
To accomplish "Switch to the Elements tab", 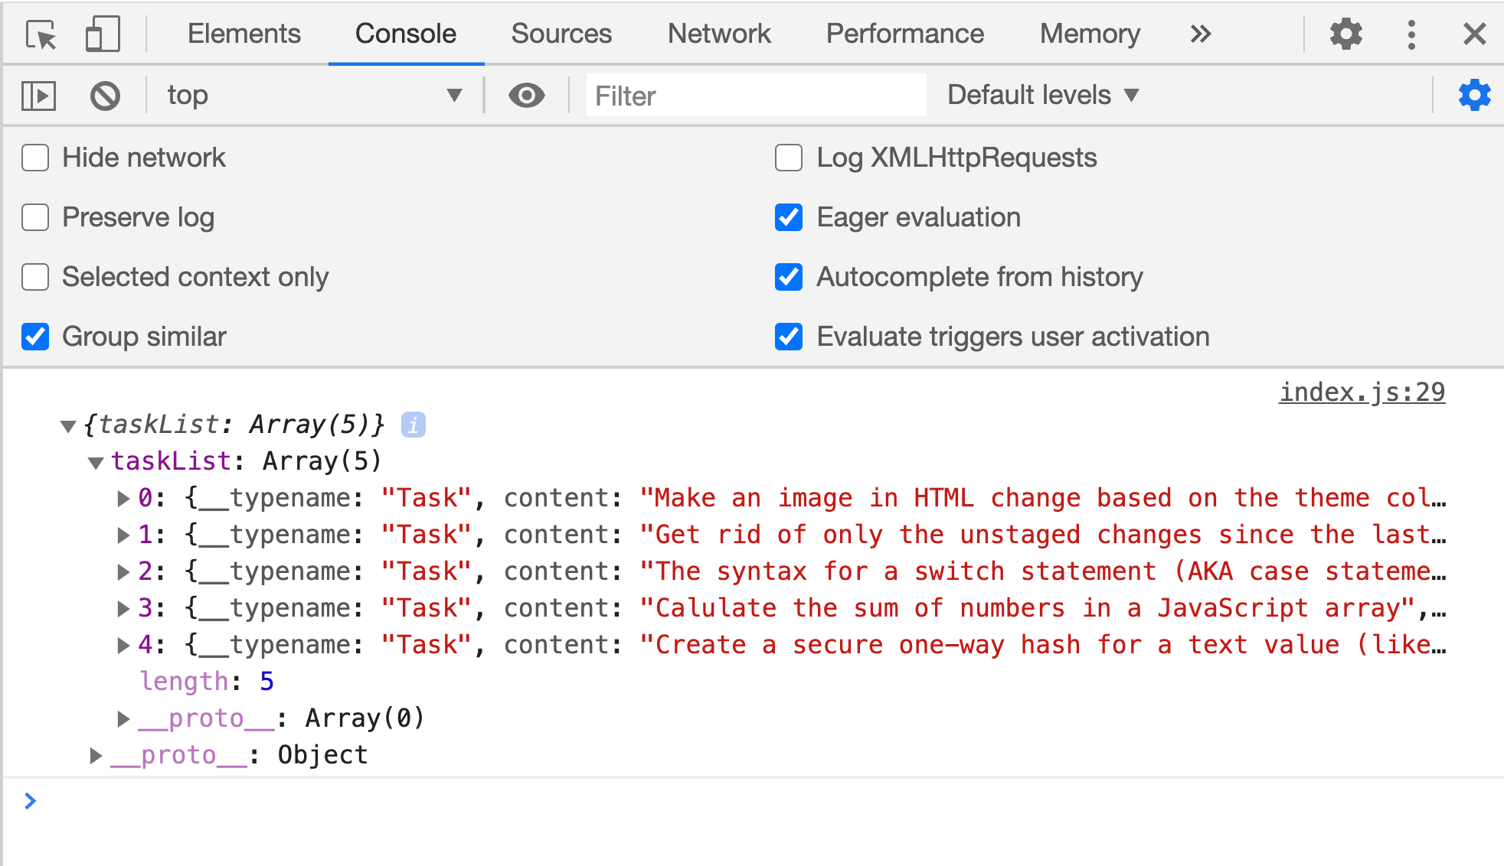I will click(244, 34).
